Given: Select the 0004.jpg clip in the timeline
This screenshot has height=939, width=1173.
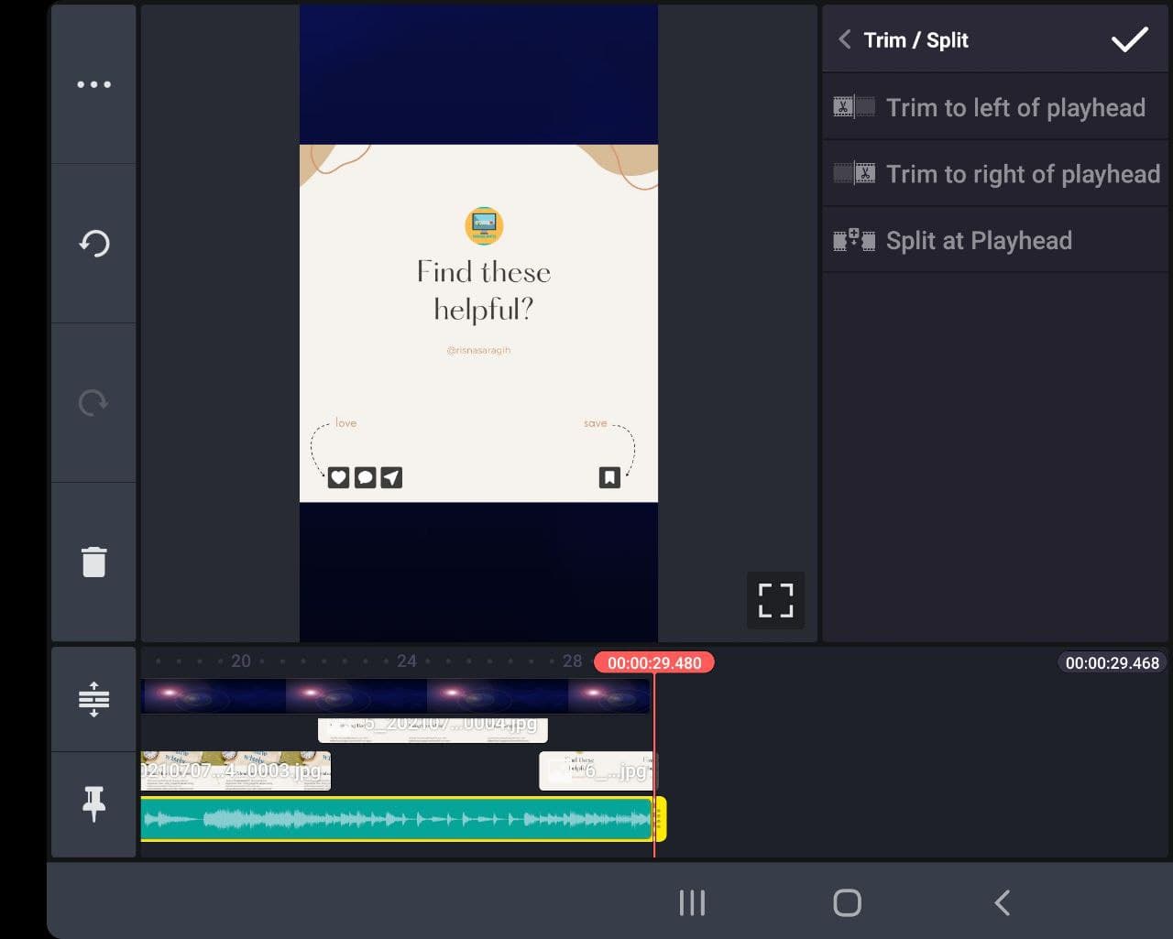Looking at the screenshot, I should tap(431, 728).
